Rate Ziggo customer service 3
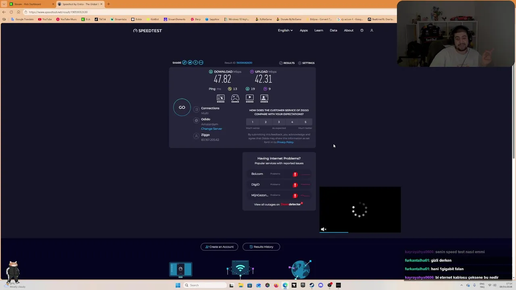516x290 pixels. point(279,122)
